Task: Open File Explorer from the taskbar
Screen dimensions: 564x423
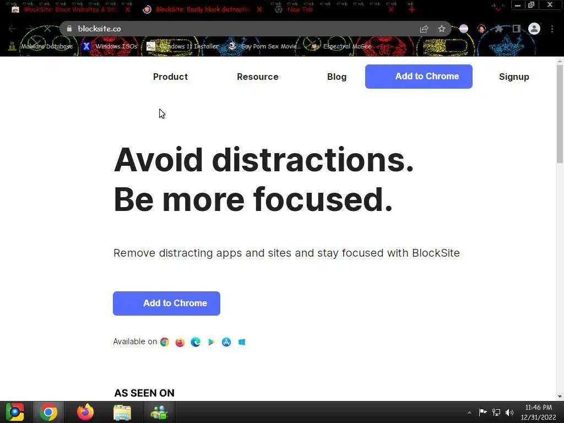Action: point(122,412)
